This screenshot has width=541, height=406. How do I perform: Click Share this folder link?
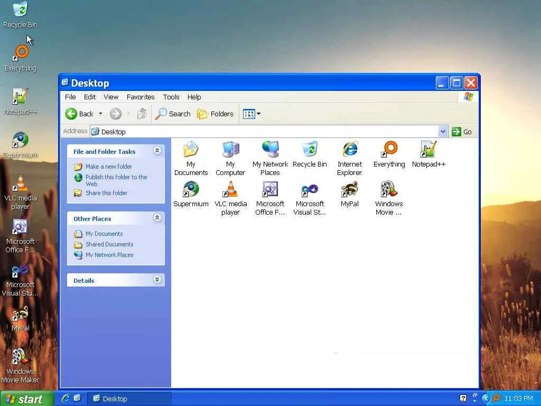[x=106, y=193]
